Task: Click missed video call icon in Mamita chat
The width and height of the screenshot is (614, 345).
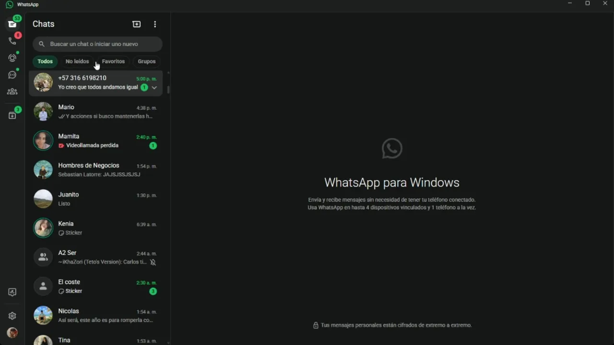Action: click(x=61, y=146)
